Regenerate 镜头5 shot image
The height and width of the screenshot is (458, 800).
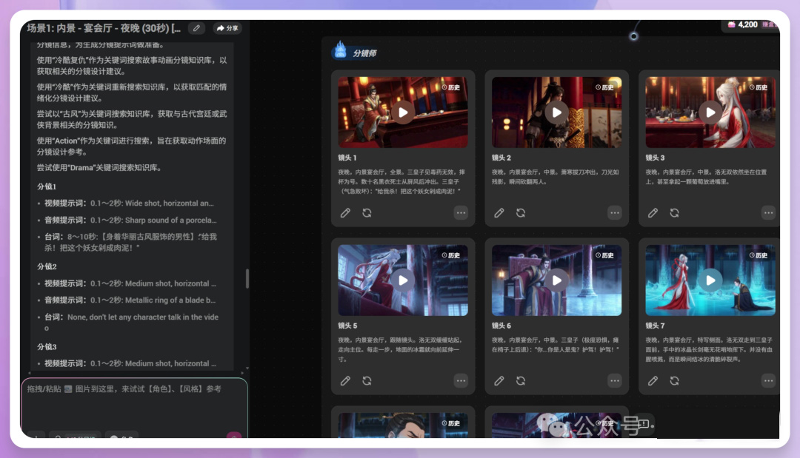click(367, 380)
